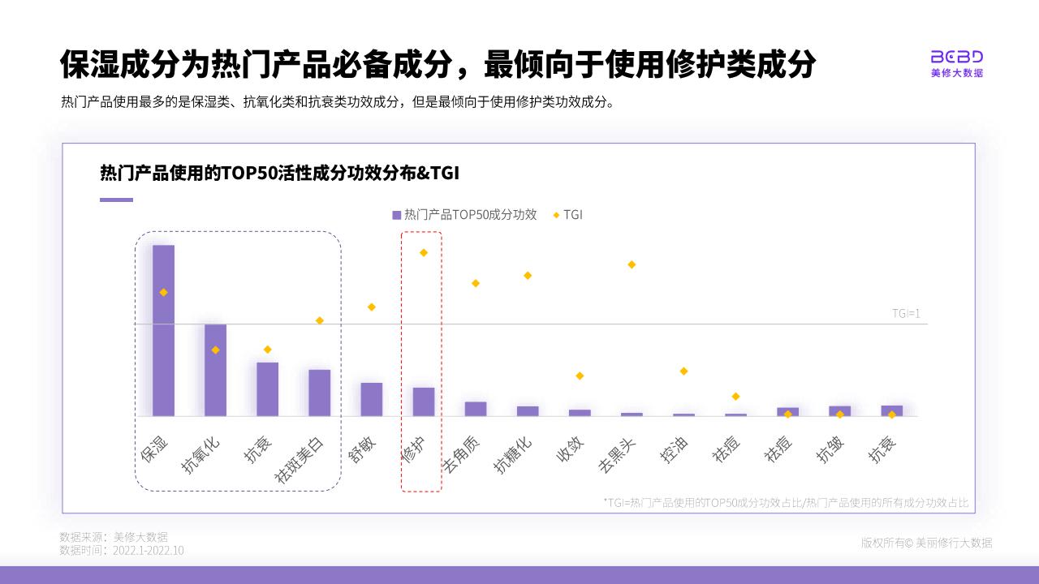Click the TGI diamond on the 保湿 bar

163,292
